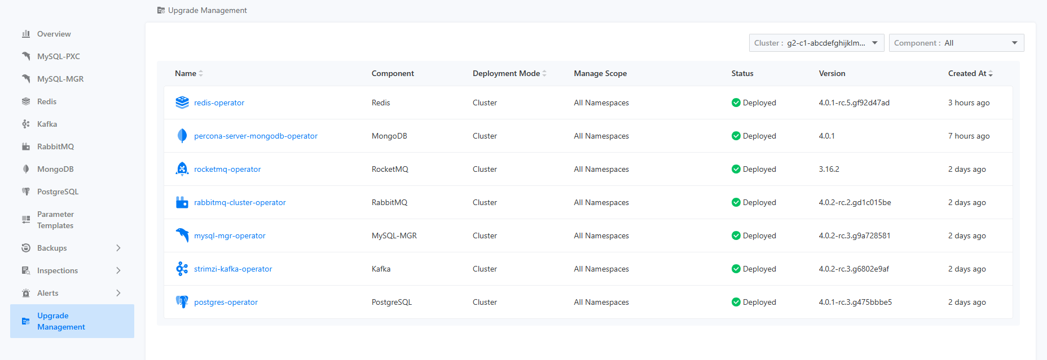Click the green Deployed check for redis-operator
Viewport: 1047px width, 360px height.
tap(736, 103)
